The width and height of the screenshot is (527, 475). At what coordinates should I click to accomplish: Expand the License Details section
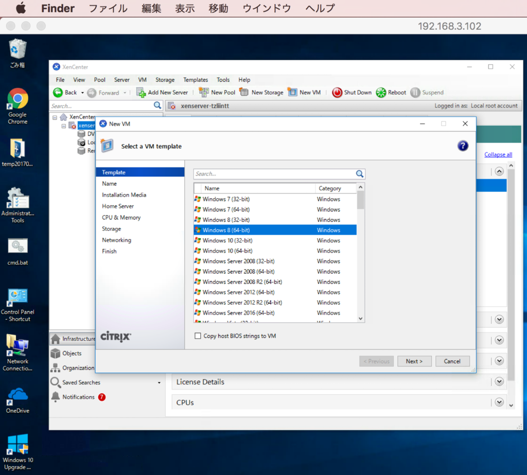499,381
